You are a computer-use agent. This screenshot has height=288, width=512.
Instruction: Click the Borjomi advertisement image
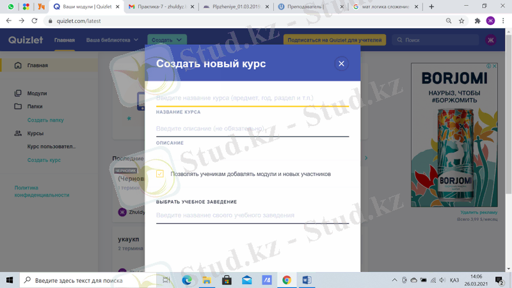click(x=454, y=135)
